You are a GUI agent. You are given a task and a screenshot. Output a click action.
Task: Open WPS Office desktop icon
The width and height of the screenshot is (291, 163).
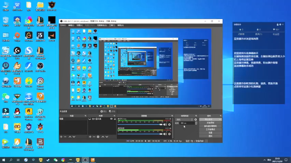pos(17,6)
